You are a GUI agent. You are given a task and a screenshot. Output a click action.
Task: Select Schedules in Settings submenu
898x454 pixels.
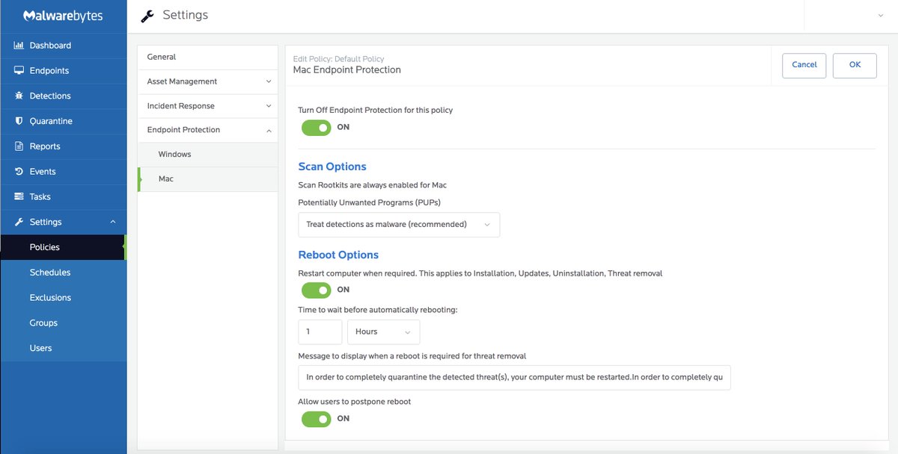tap(64, 273)
